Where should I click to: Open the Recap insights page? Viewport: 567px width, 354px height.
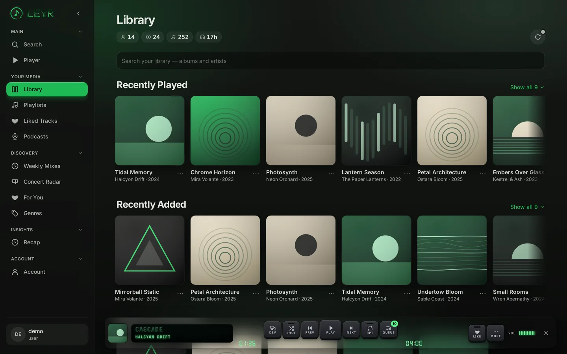(x=47, y=242)
